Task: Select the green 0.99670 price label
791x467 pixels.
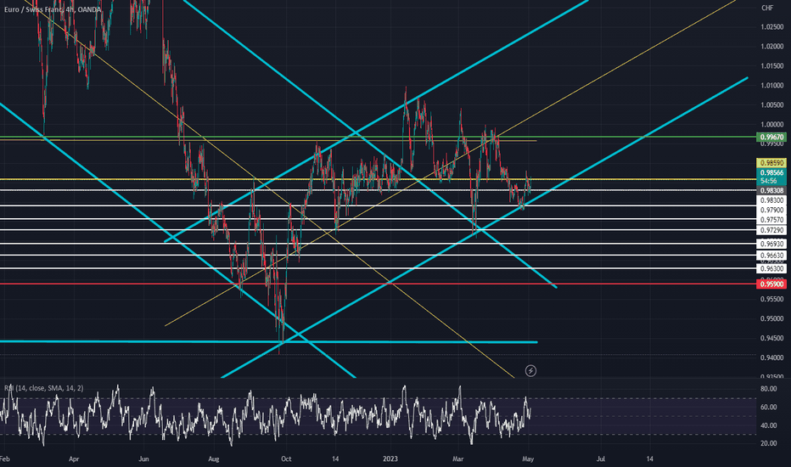Action: 771,137
